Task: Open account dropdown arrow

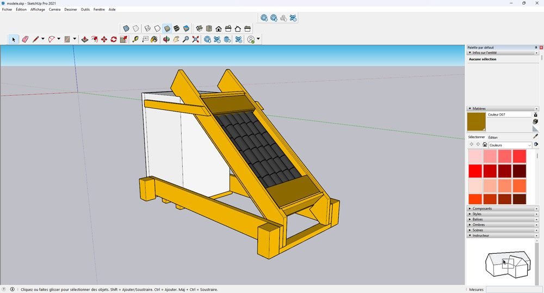Action: coord(258,39)
